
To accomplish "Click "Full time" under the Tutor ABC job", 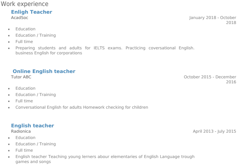I will coord(24,101).
